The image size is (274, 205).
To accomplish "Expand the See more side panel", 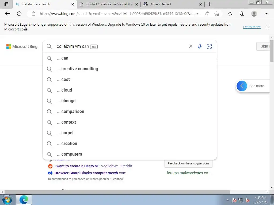I will (x=253, y=86).
